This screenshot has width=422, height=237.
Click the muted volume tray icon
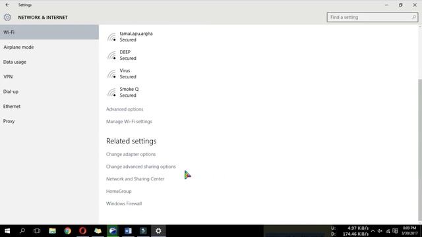(x=380, y=231)
